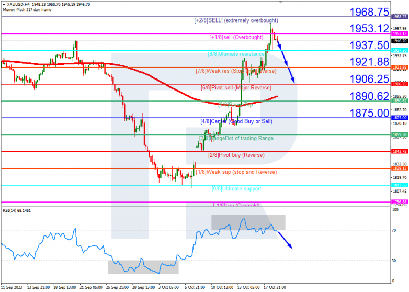This screenshot has height=292, width=409.
Task: Select the [3/8]RangeBot of trading Range label
Action: [x=236, y=138]
